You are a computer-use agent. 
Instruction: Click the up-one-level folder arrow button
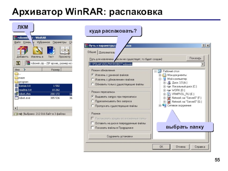point(18,63)
